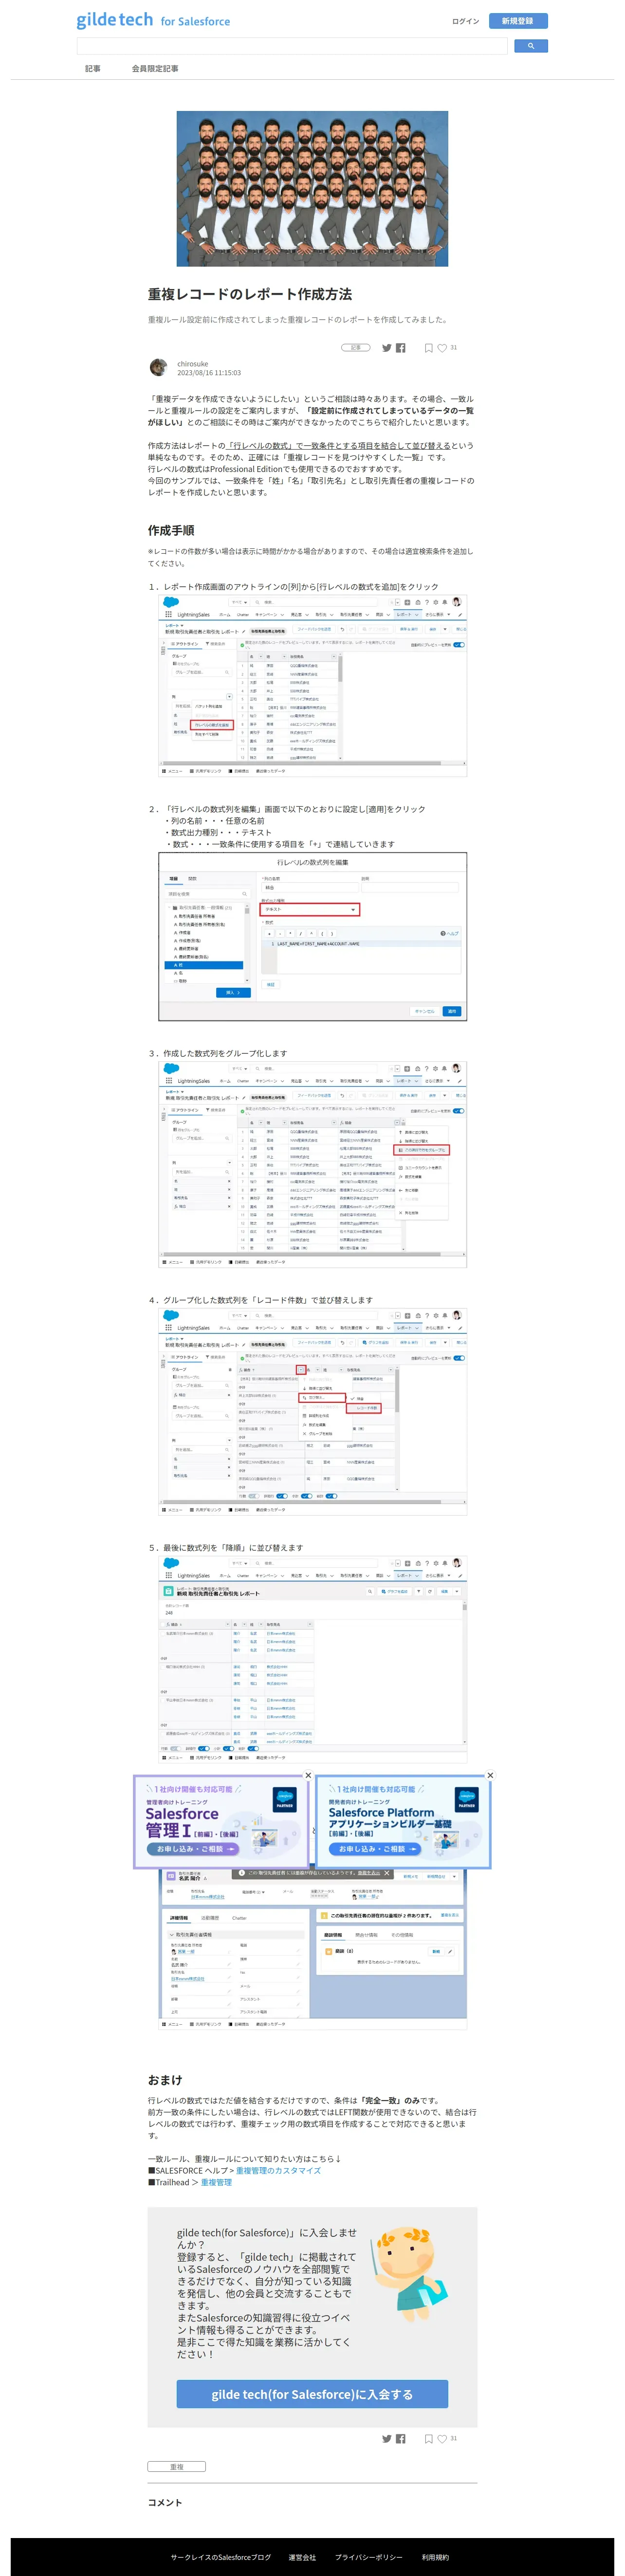
Task: Click the article title 重複レコードのレポート作成方法
Action: point(250,294)
